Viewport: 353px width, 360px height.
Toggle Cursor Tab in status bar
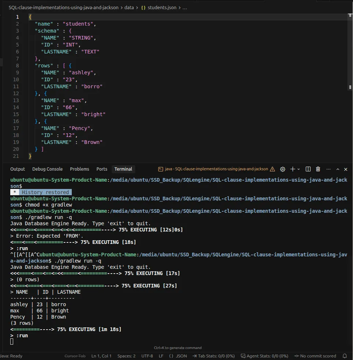click(x=75, y=356)
